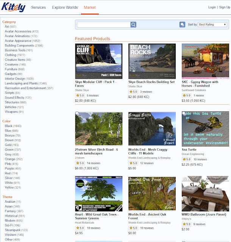Click the Kitely logo
This screenshot has width=231, height=242.
14,8
